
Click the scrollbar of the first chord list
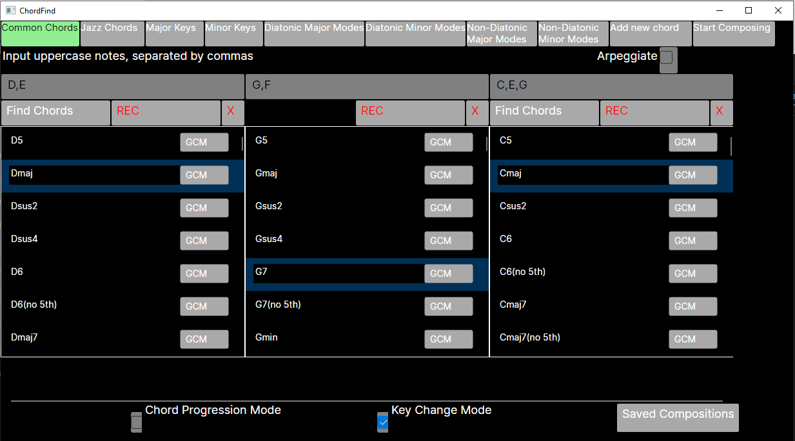pos(242,144)
